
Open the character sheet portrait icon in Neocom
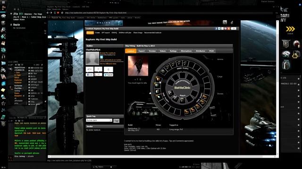[3, 8]
